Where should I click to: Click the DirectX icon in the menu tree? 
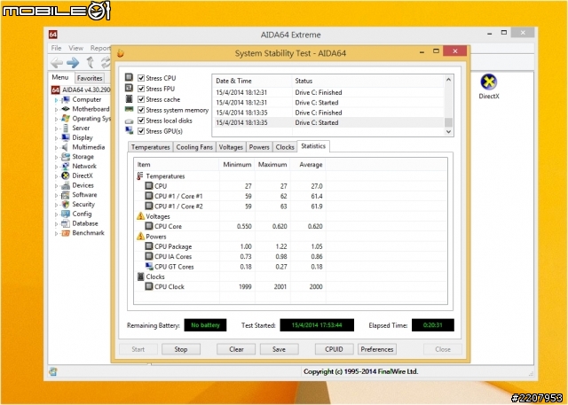[x=66, y=175]
